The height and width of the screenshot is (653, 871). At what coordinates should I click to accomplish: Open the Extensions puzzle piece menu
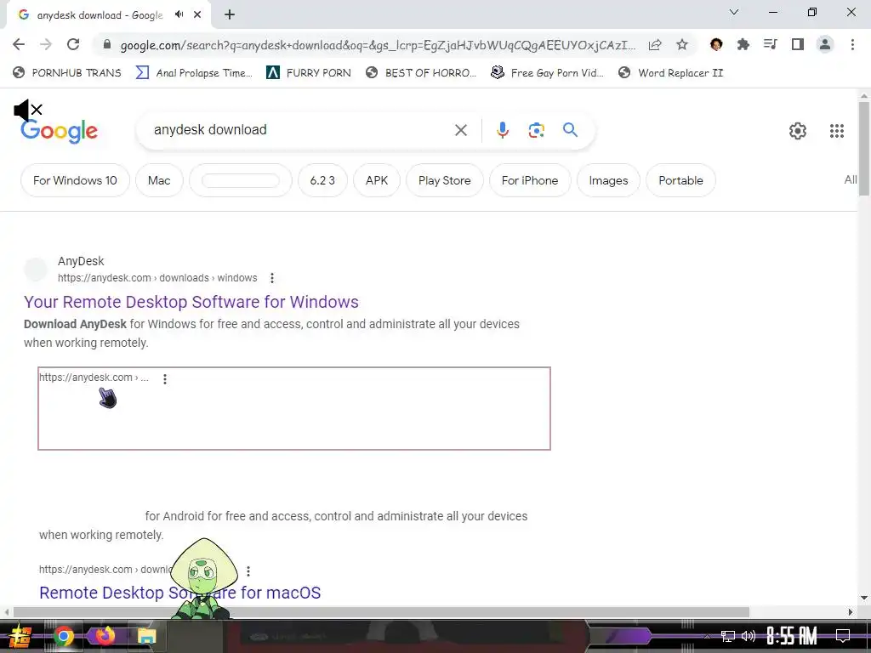pyautogui.click(x=743, y=44)
